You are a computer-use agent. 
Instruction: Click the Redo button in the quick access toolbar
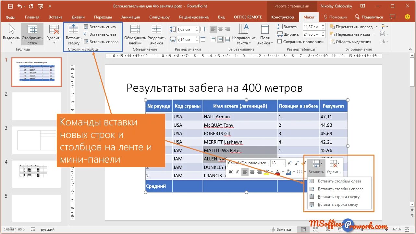click(31, 6)
